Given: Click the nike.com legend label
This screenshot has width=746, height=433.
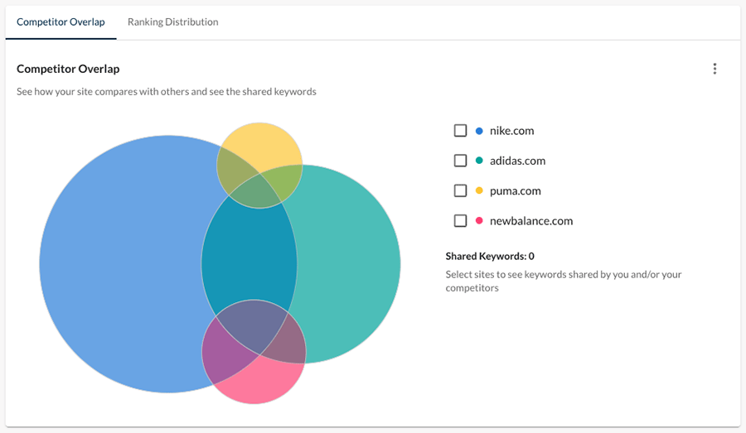Looking at the screenshot, I should point(512,131).
